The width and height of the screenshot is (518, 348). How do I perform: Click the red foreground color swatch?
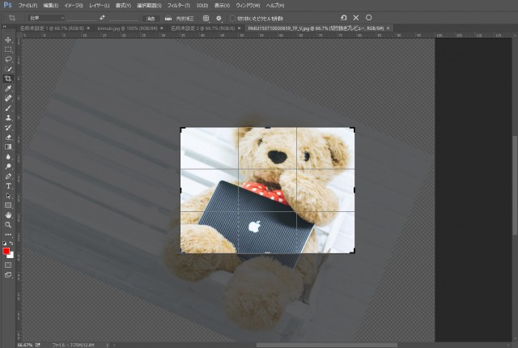tap(6, 252)
